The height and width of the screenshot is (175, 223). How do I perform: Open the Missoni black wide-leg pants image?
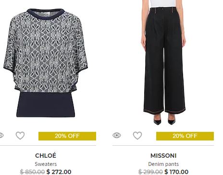click(x=163, y=62)
